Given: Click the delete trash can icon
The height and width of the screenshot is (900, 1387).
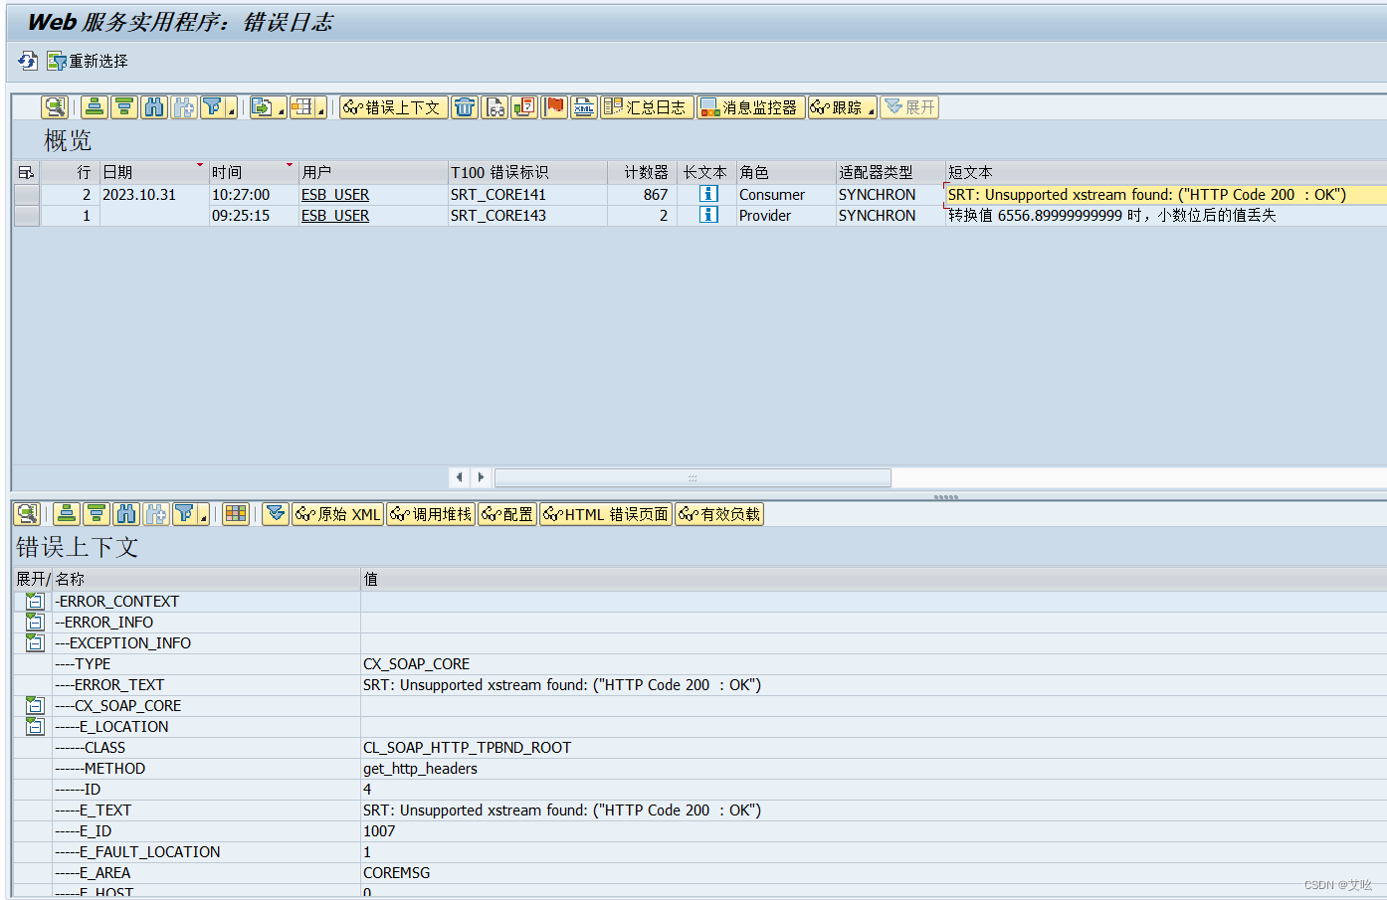Looking at the screenshot, I should [465, 107].
